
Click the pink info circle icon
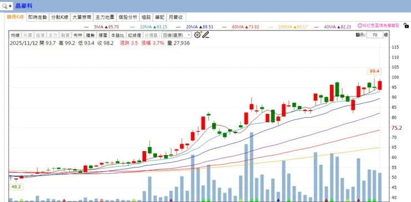(x=360, y=26)
